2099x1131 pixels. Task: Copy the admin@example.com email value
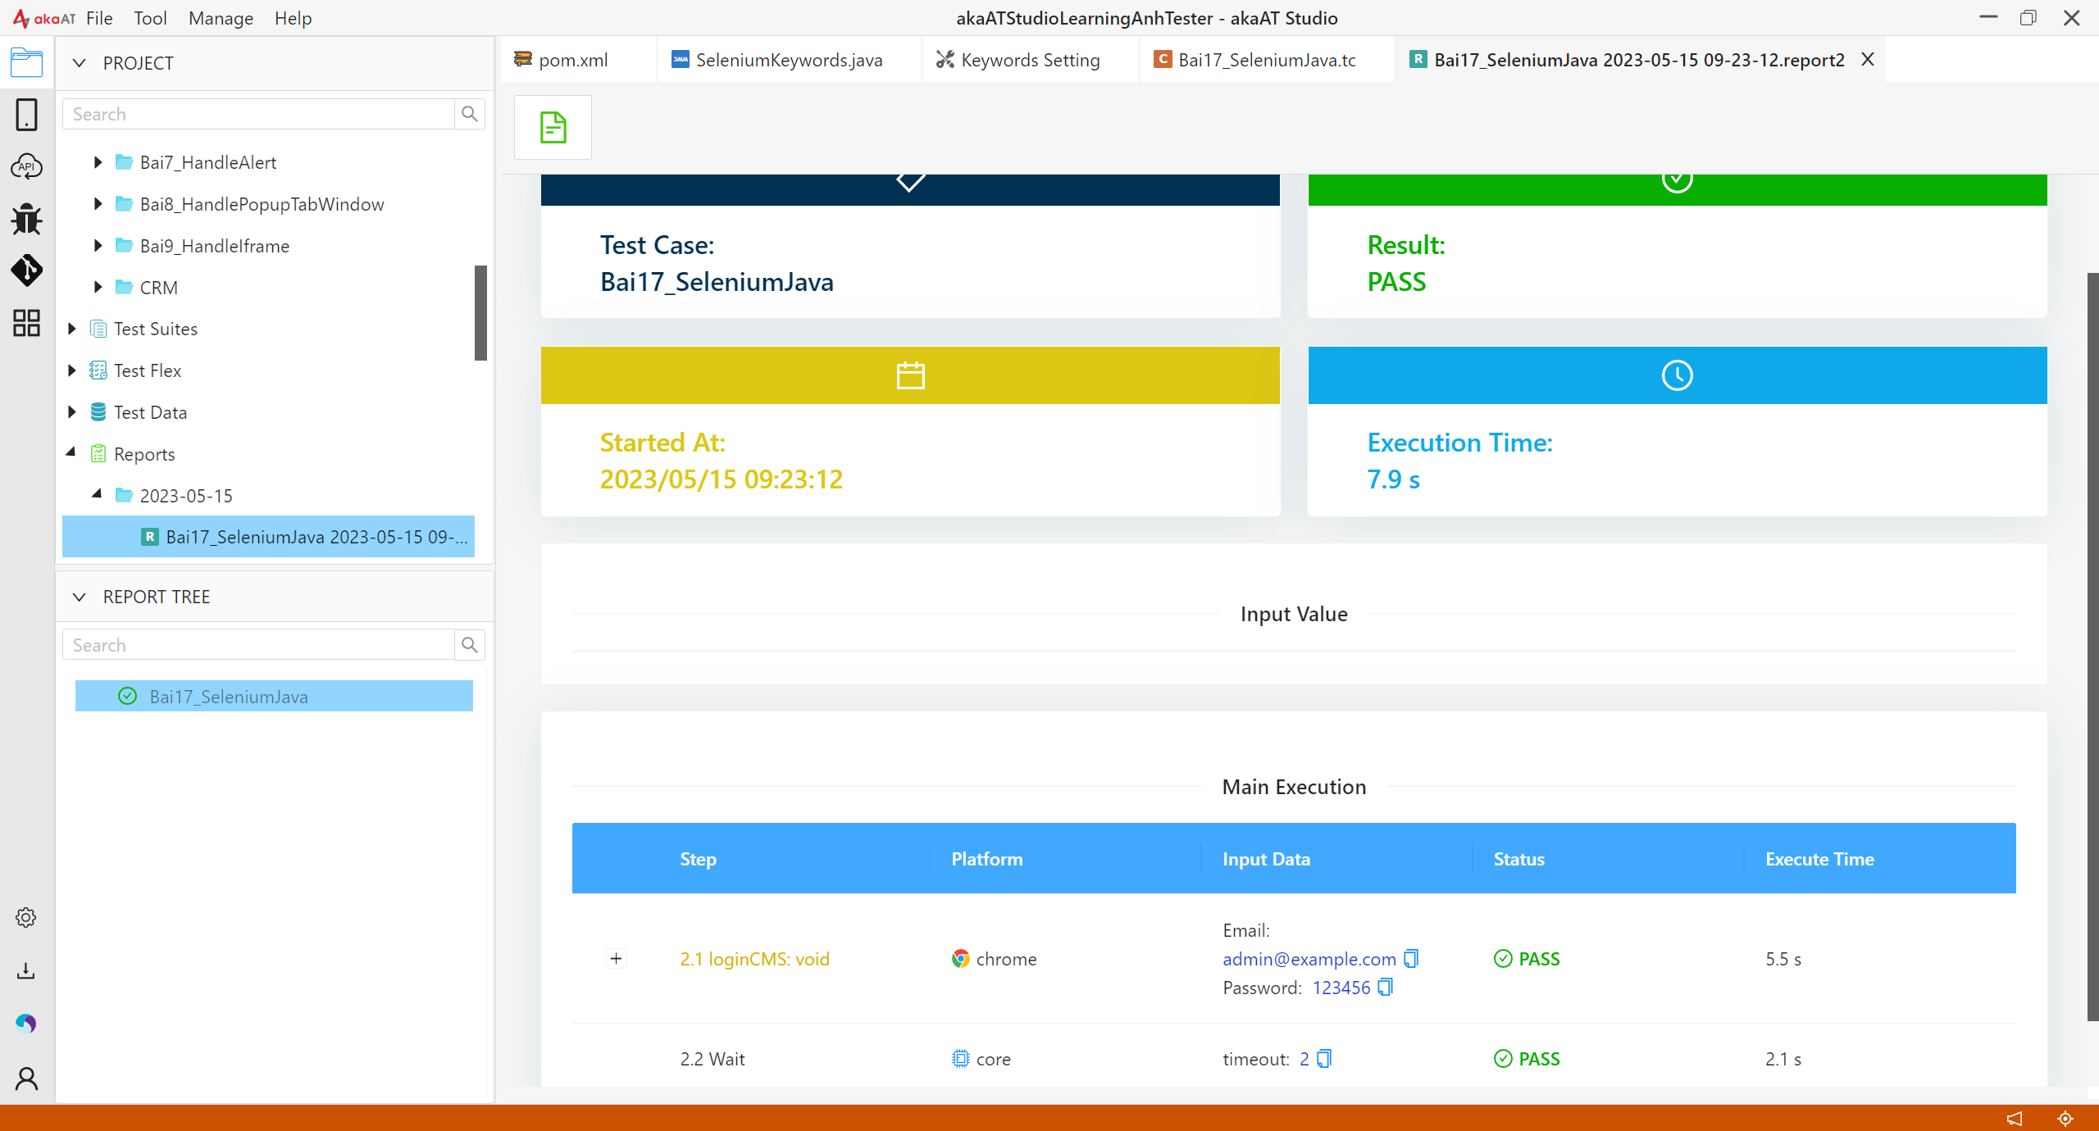pyautogui.click(x=1411, y=958)
